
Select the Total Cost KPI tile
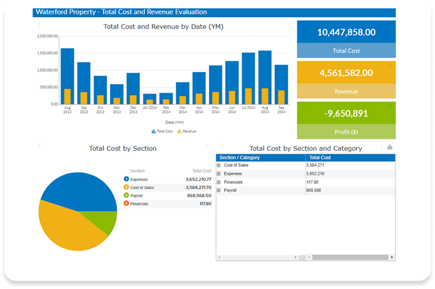[x=346, y=39]
